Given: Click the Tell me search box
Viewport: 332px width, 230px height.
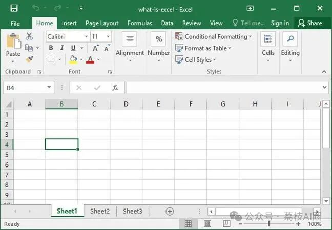Looking at the screenshot, I should pyautogui.click(x=248, y=23).
